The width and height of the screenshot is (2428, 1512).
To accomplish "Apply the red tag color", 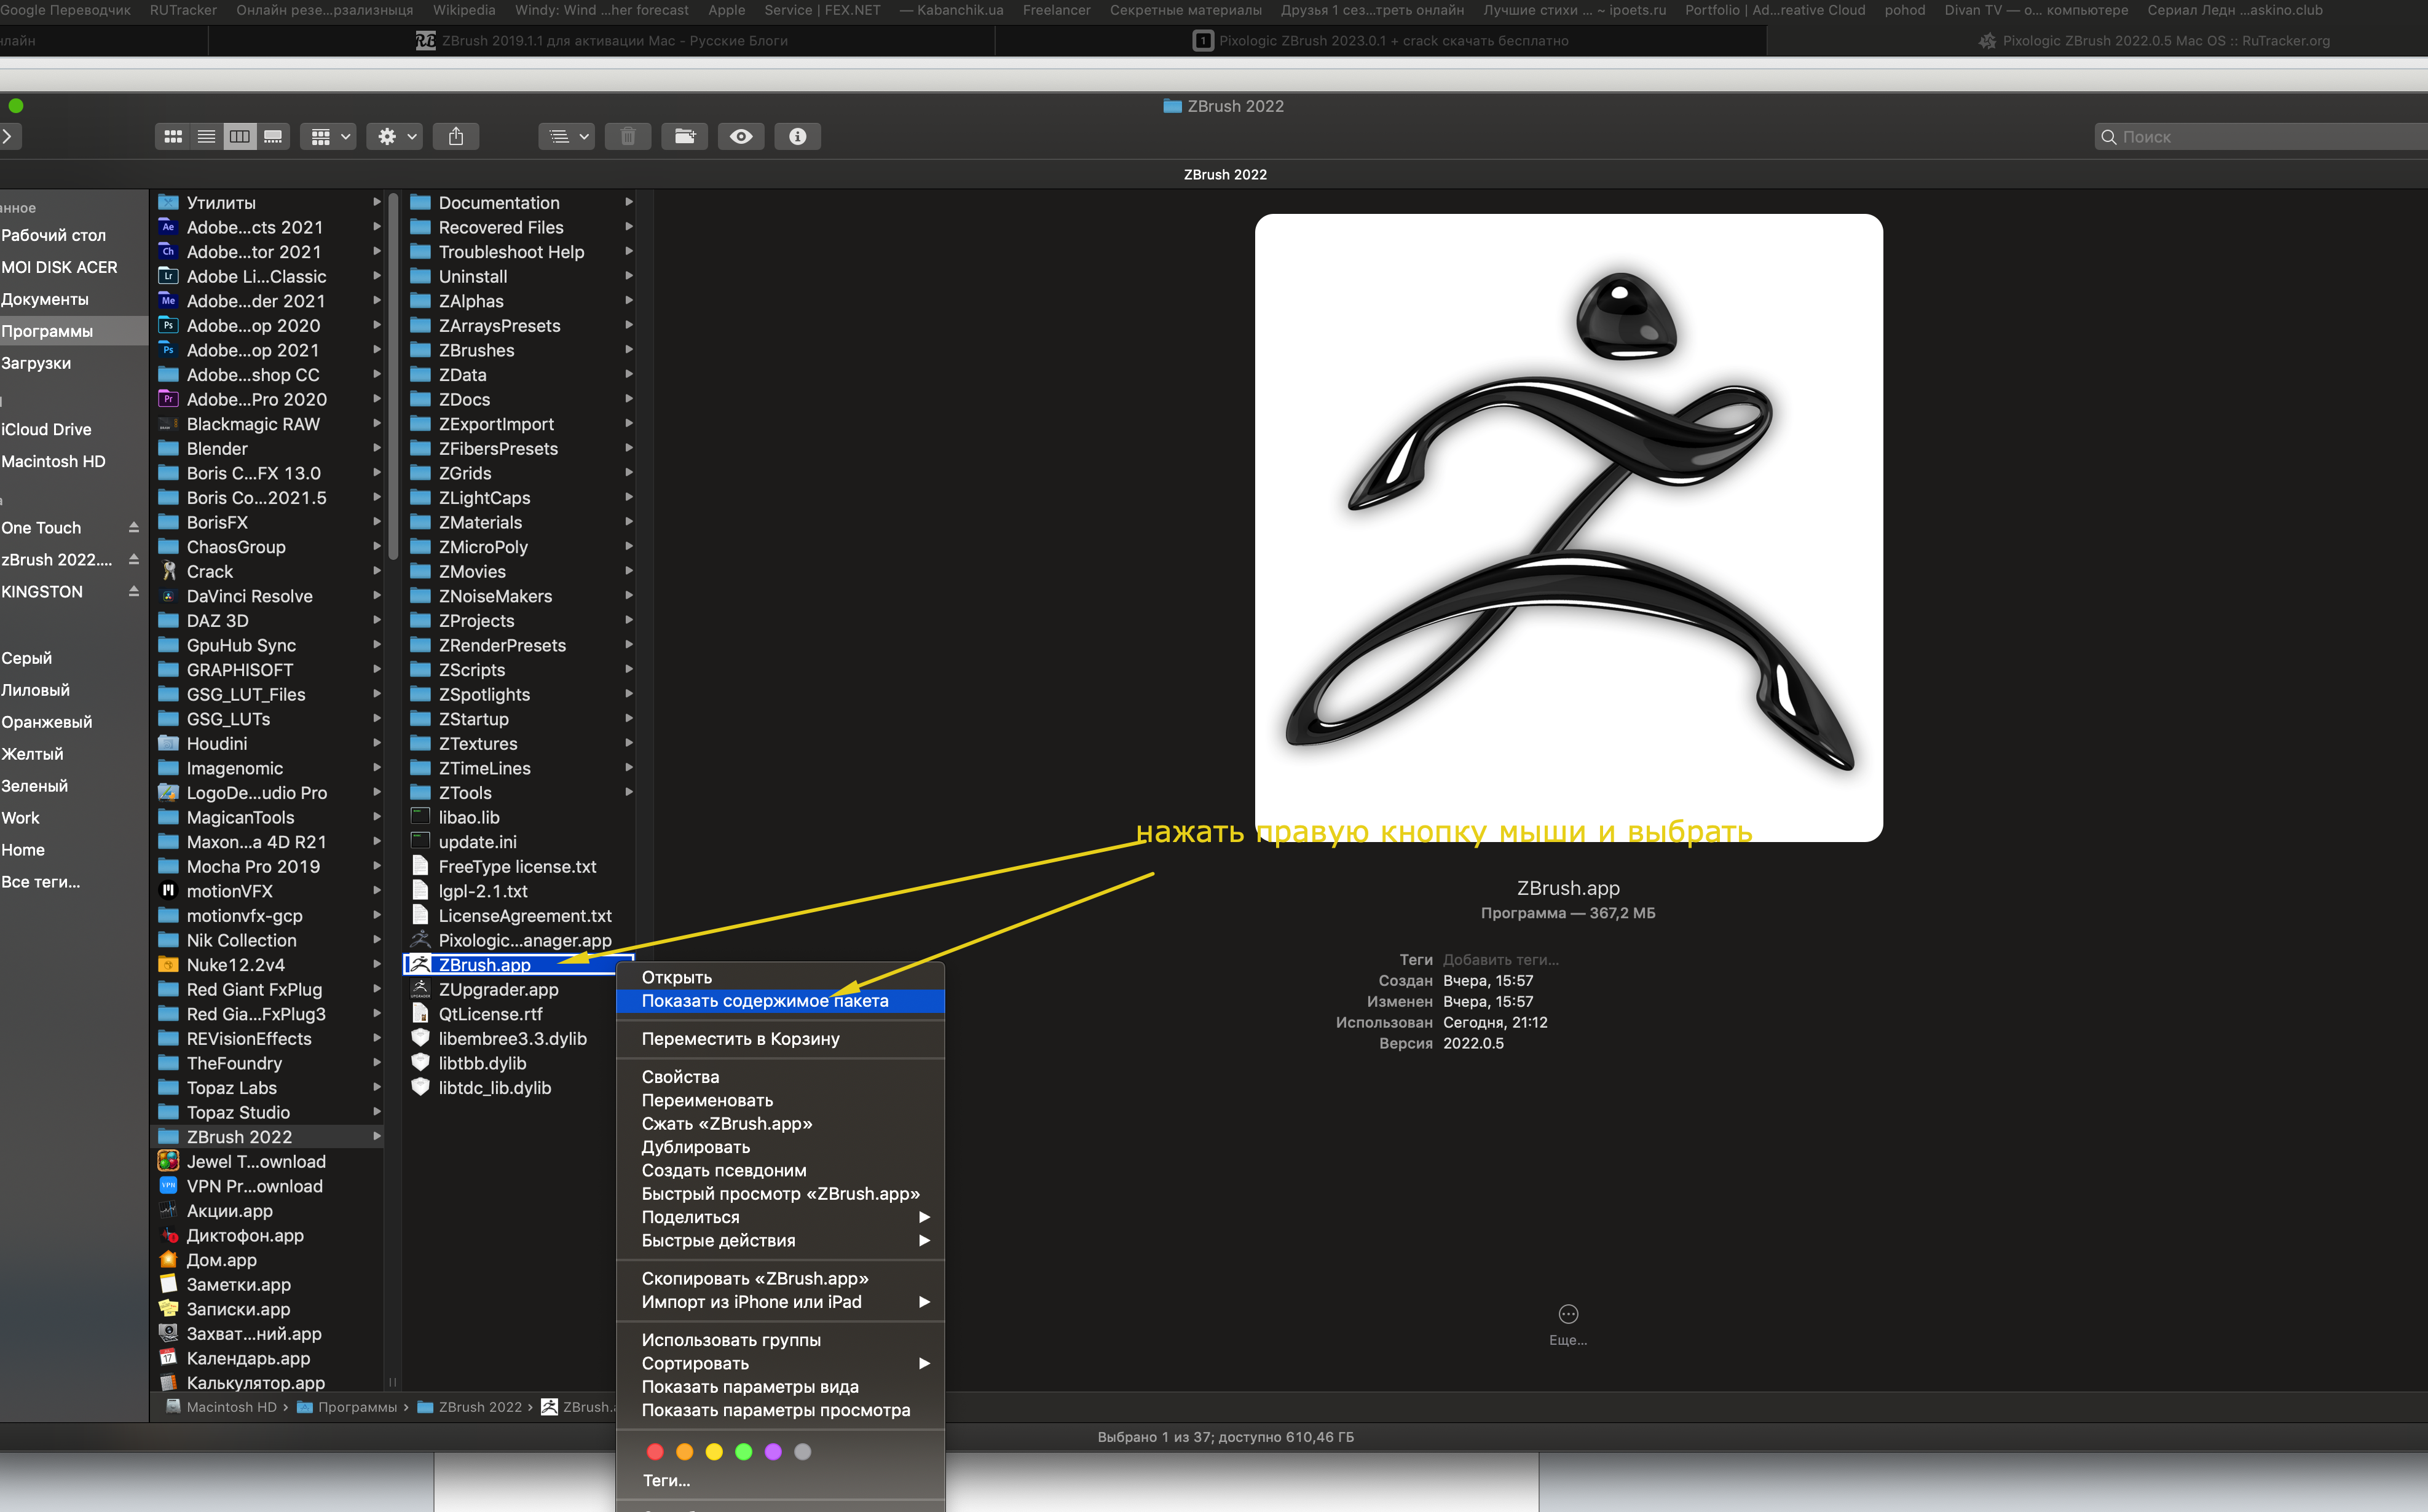I will (x=655, y=1452).
